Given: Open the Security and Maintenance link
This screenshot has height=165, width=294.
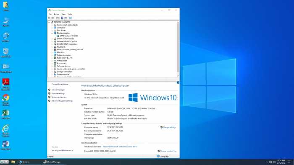Looking at the screenshot, I should pyautogui.click(x=62, y=150).
